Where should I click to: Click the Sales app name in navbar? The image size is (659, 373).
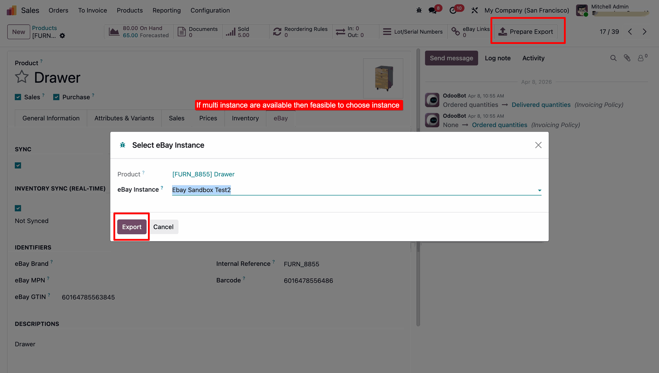pos(30,10)
